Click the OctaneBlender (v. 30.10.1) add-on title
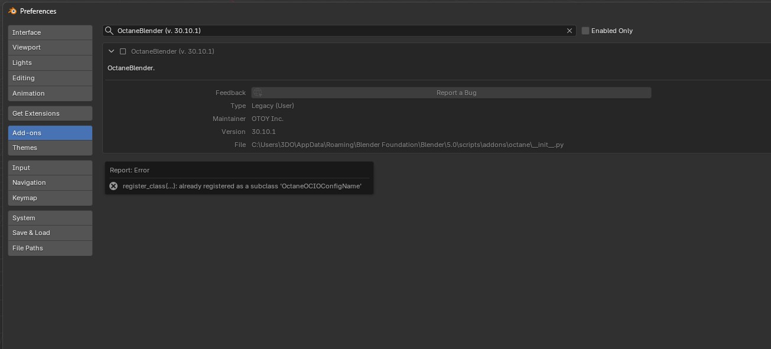This screenshot has height=349, width=771. pyautogui.click(x=173, y=51)
